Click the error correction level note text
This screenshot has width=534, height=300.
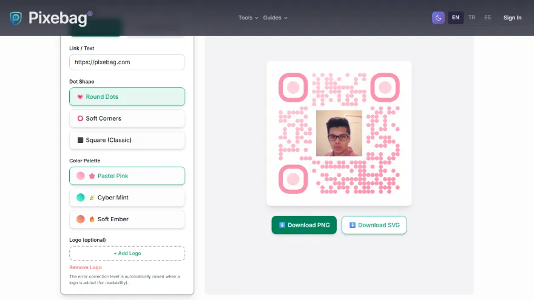point(124,279)
